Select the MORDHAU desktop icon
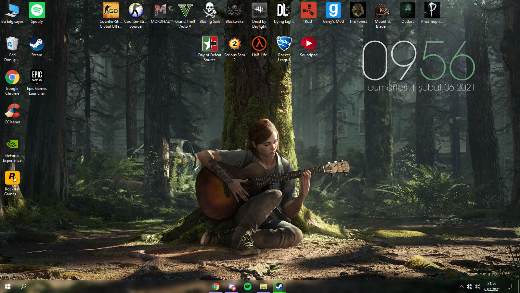This screenshot has width=520, height=293. tap(161, 11)
